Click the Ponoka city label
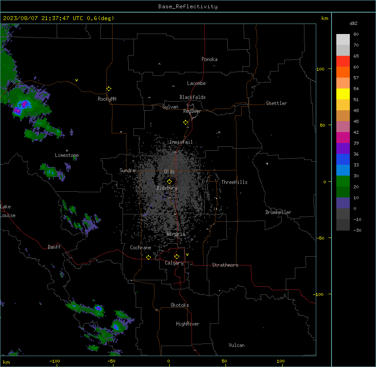Image resolution: width=376 pixels, height=367 pixels. pyautogui.click(x=209, y=59)
